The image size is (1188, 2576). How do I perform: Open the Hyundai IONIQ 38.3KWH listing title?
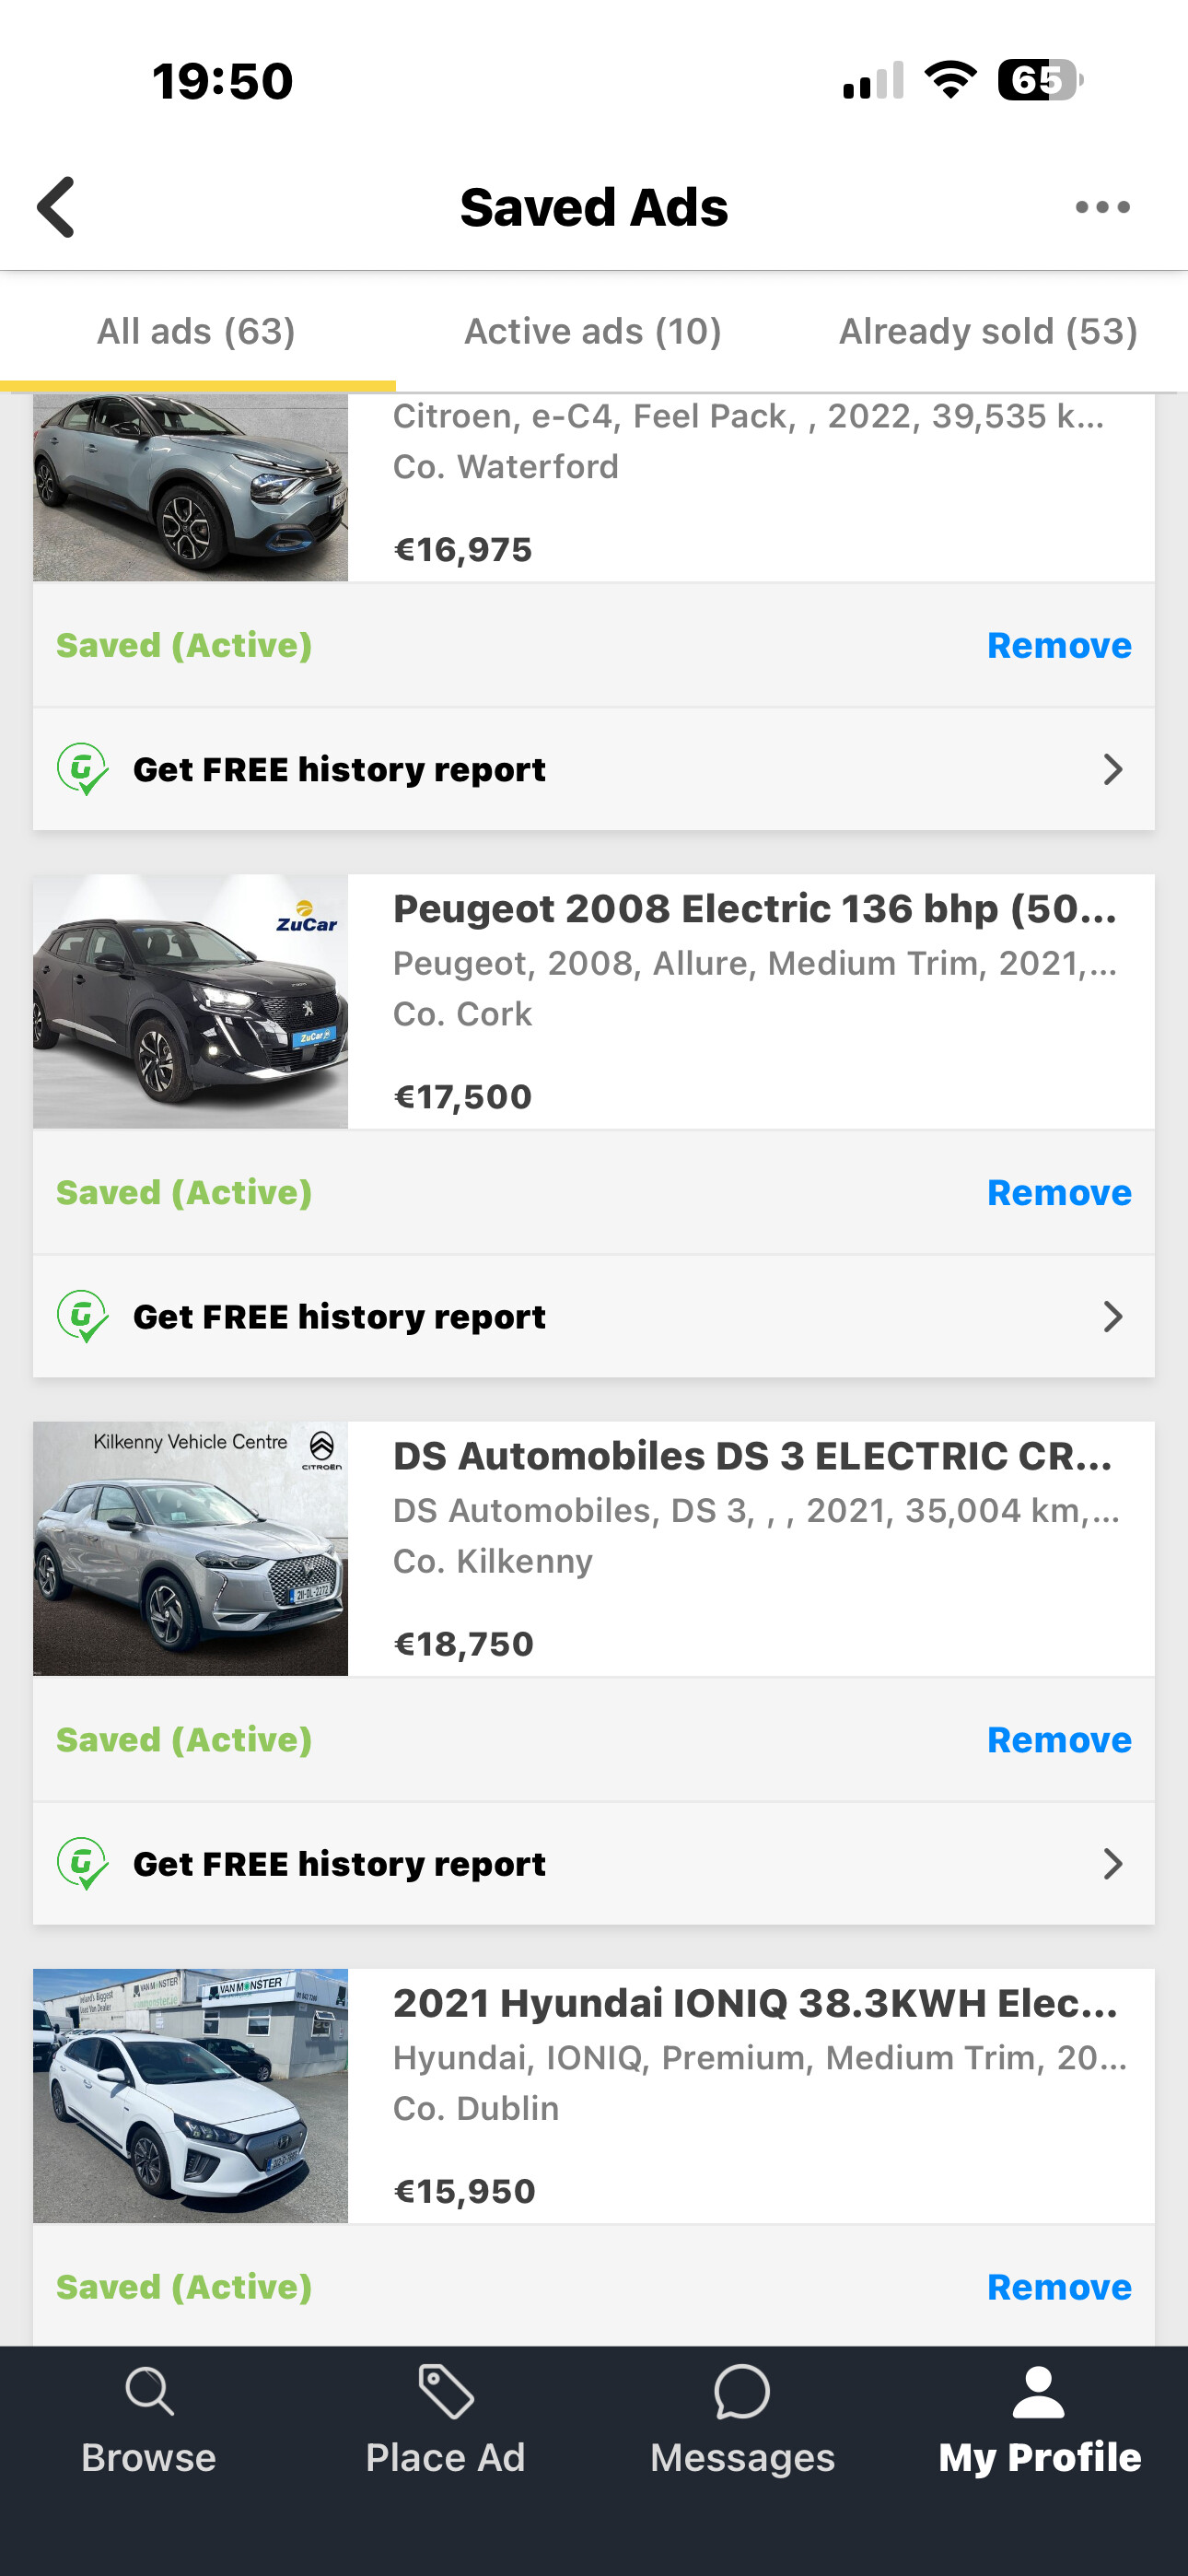point(755,2003)
